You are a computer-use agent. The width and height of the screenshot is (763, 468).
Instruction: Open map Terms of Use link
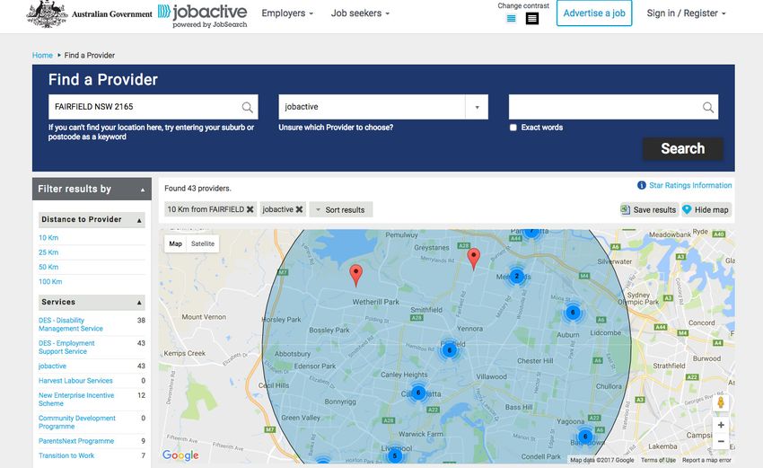coord(658,460)
